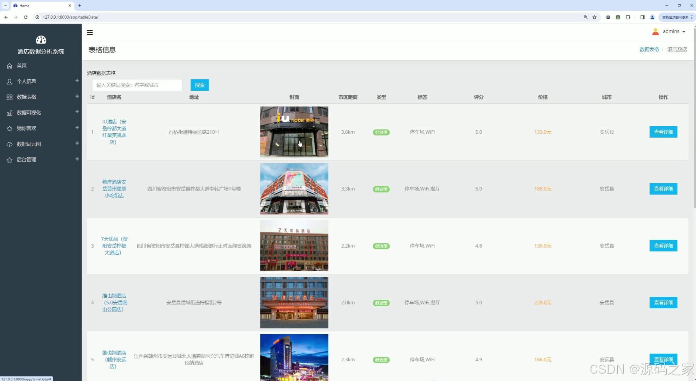696x381 pixels.
Task: Reload the page in the browser
Action: point(25,17)
